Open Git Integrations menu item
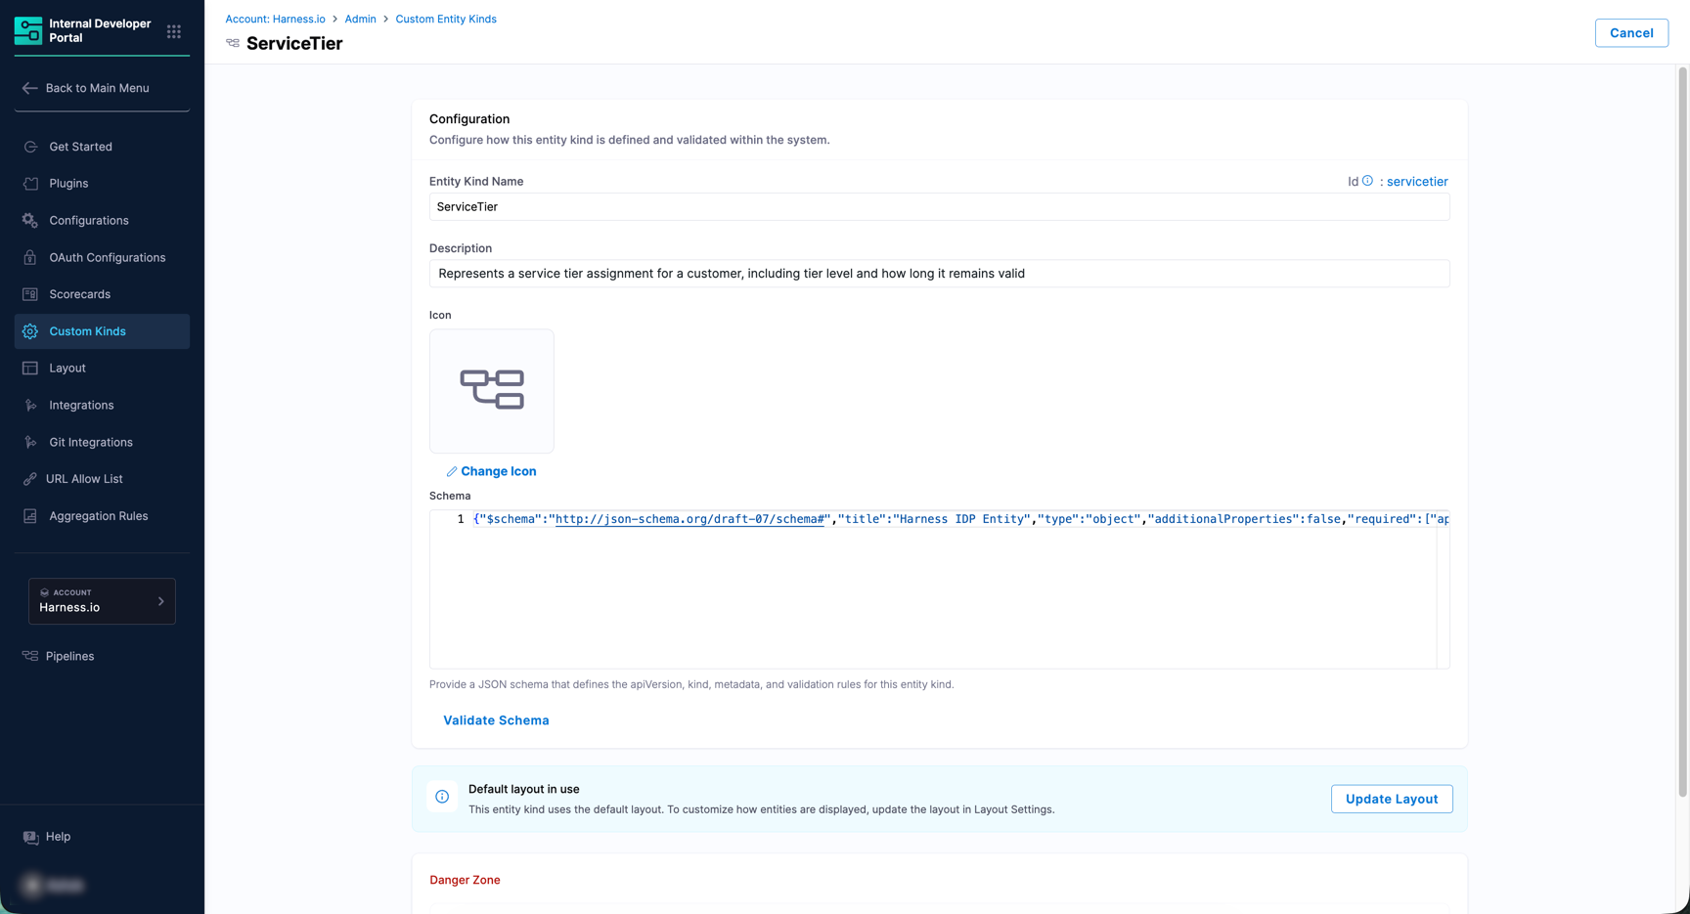The height and width of the screenshot is (914, 1690). coord(91,442)
